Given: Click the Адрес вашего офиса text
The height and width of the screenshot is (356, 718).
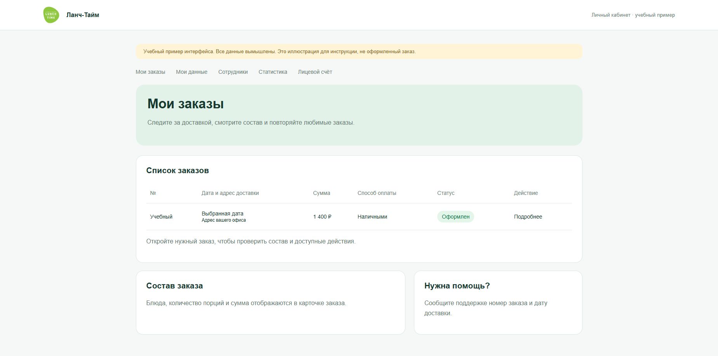Looking at the screenshot, I should (x=224, y=220).
